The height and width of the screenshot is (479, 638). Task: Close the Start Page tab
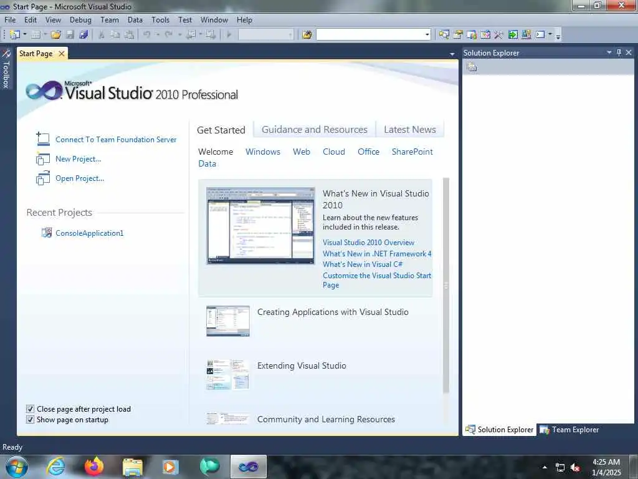[x=62, y=54]
